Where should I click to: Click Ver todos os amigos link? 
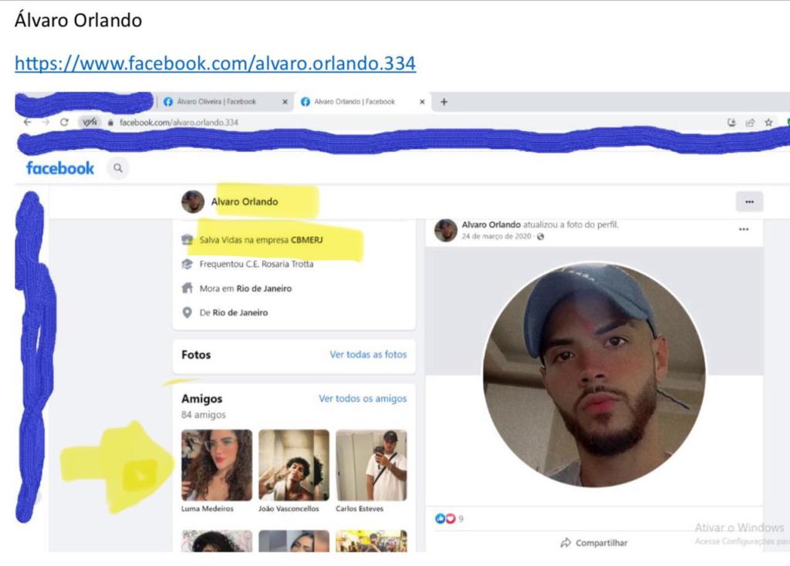click(363, 399)
